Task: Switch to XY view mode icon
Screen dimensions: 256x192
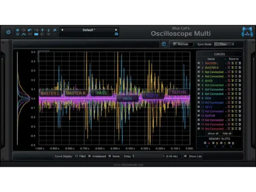Action: tap(30, 34)
